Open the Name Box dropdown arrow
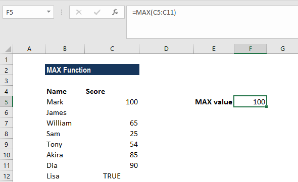The width and height of the screenshot is (298, 182). pos(48,12)
